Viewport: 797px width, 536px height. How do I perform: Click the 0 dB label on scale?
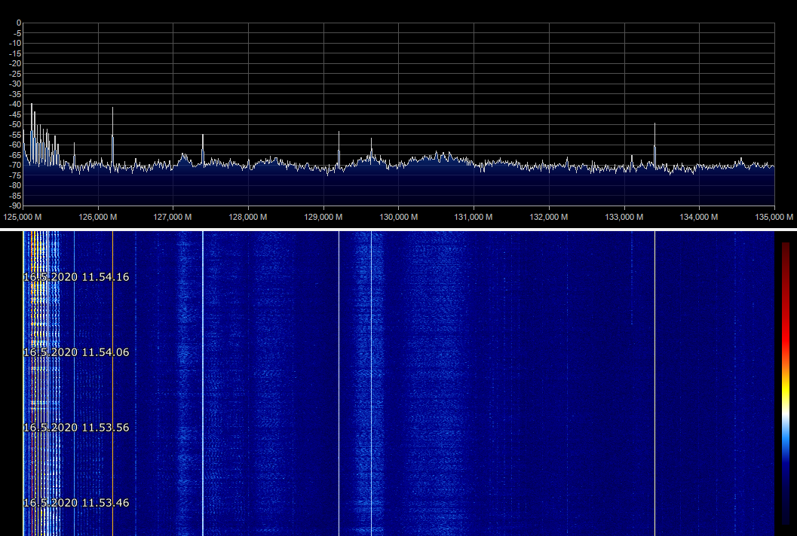pos(18,23)
